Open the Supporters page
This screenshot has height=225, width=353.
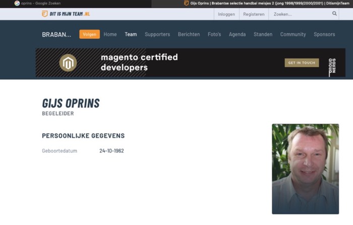tap(157, 34)
